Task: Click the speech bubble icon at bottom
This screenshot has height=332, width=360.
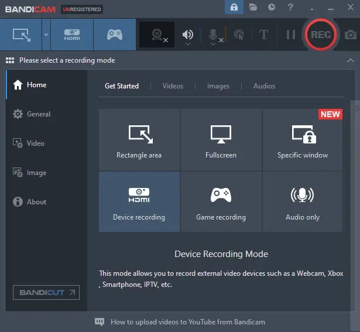Action: point(100,322)
